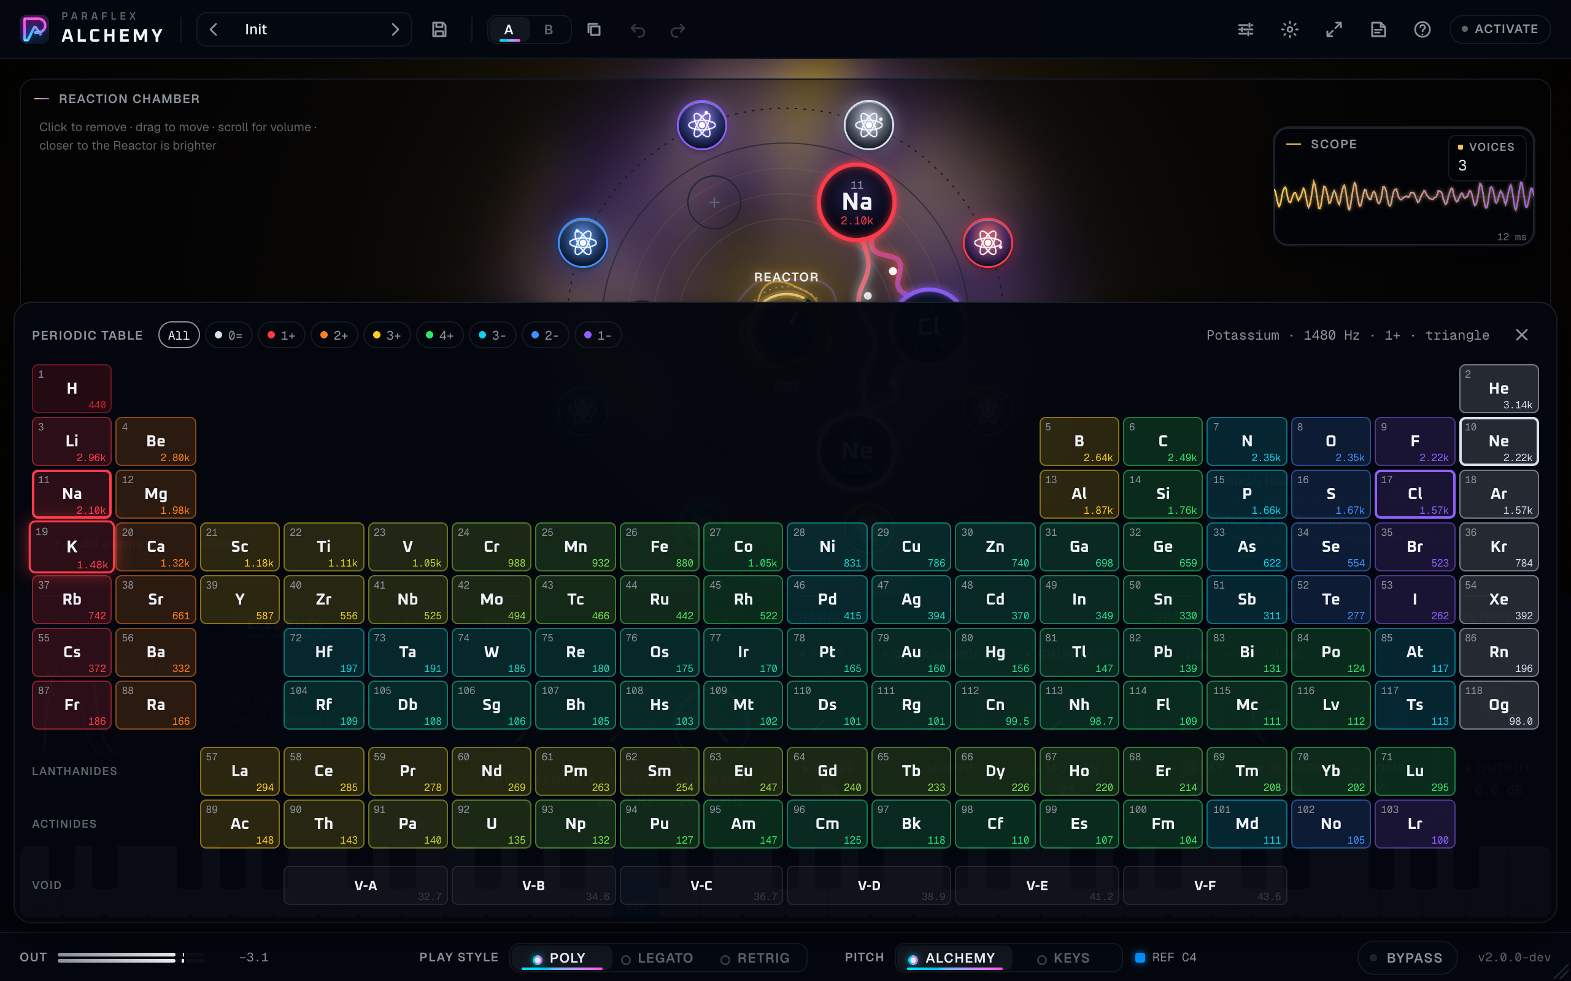This screenshot has height=981, width=1571.
Task: Click the OUT level slider
Action: tap(131, 958)
